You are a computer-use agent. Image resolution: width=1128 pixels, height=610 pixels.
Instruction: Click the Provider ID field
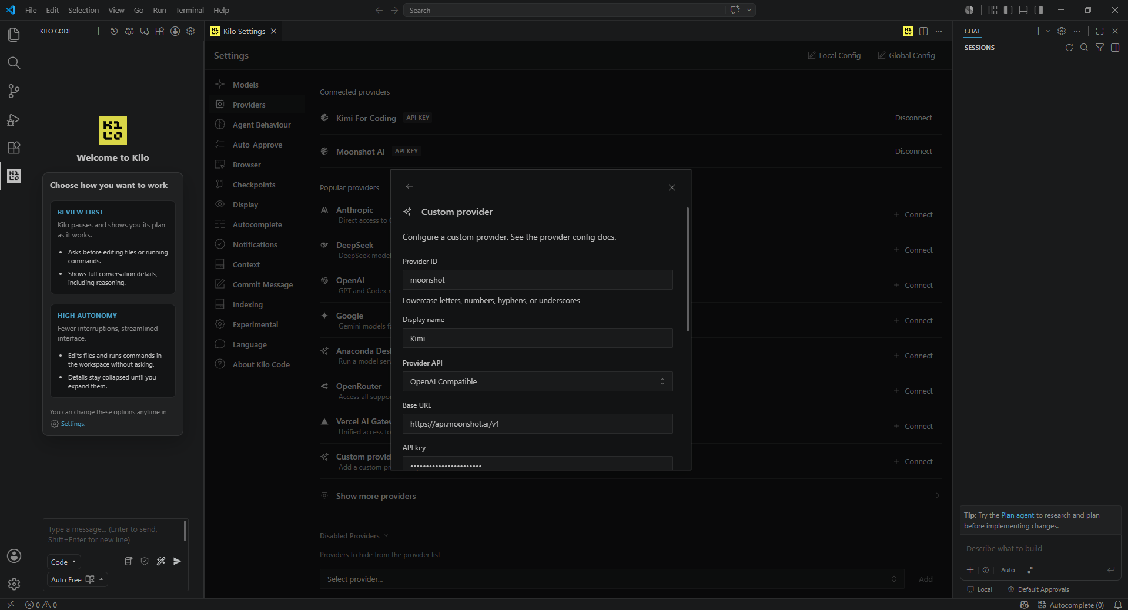click(x=537, y=280)
